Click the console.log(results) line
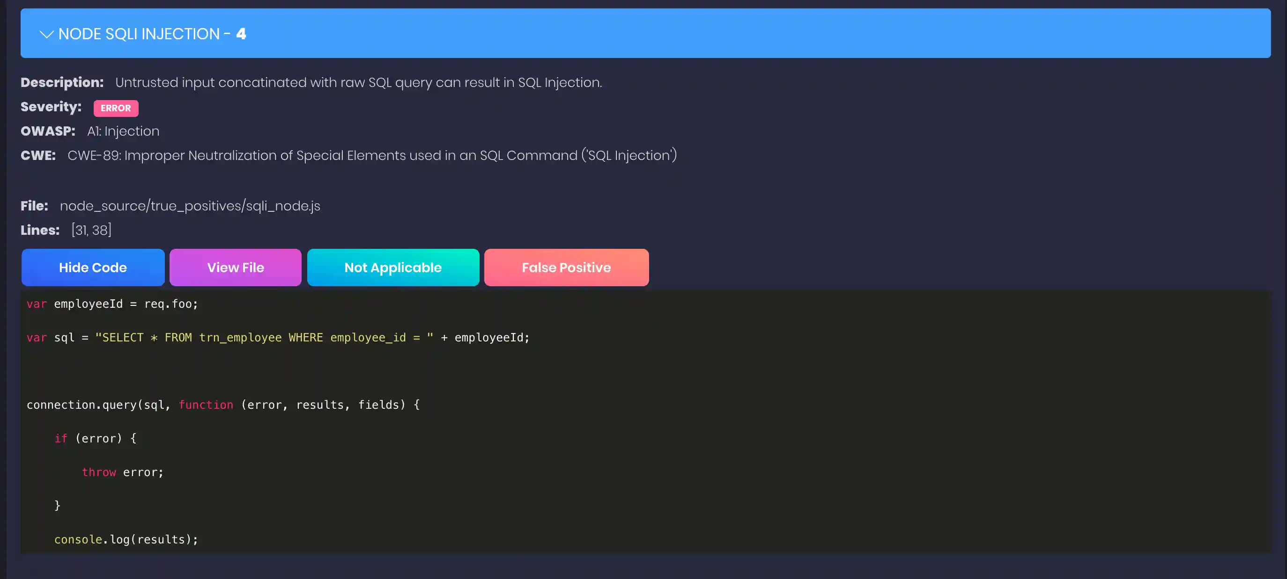 [126, 539]
